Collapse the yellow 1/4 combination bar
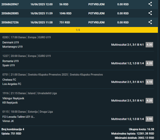The image size is (160, 140). pos(79,30)
